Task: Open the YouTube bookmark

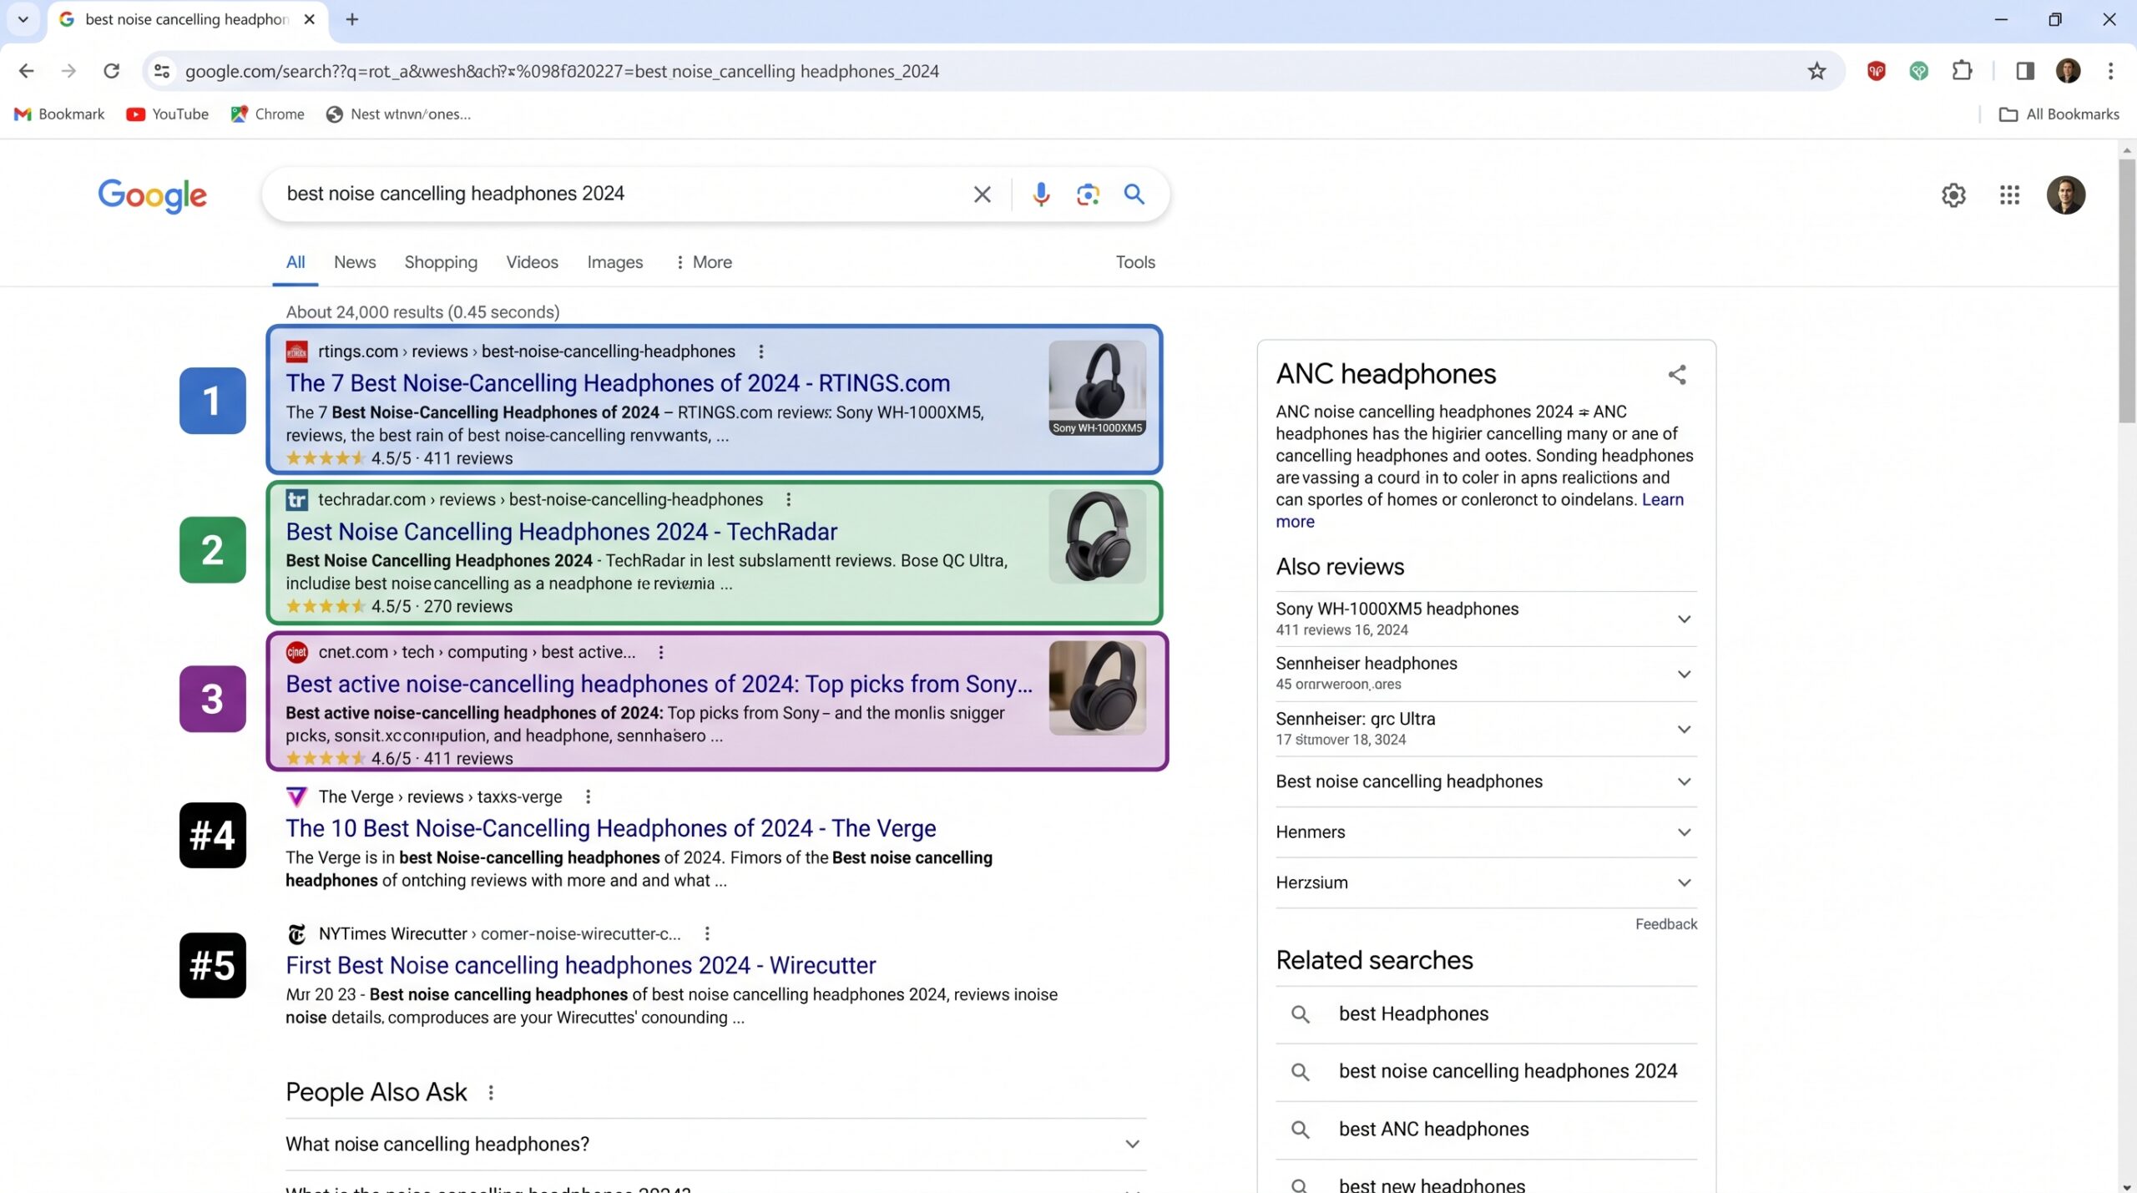Action: tap(168, 114)
